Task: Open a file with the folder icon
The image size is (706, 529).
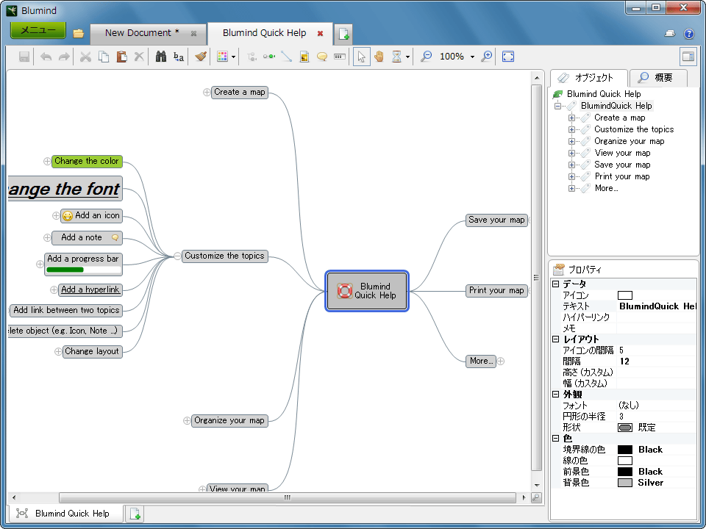Action: point(79,33)
